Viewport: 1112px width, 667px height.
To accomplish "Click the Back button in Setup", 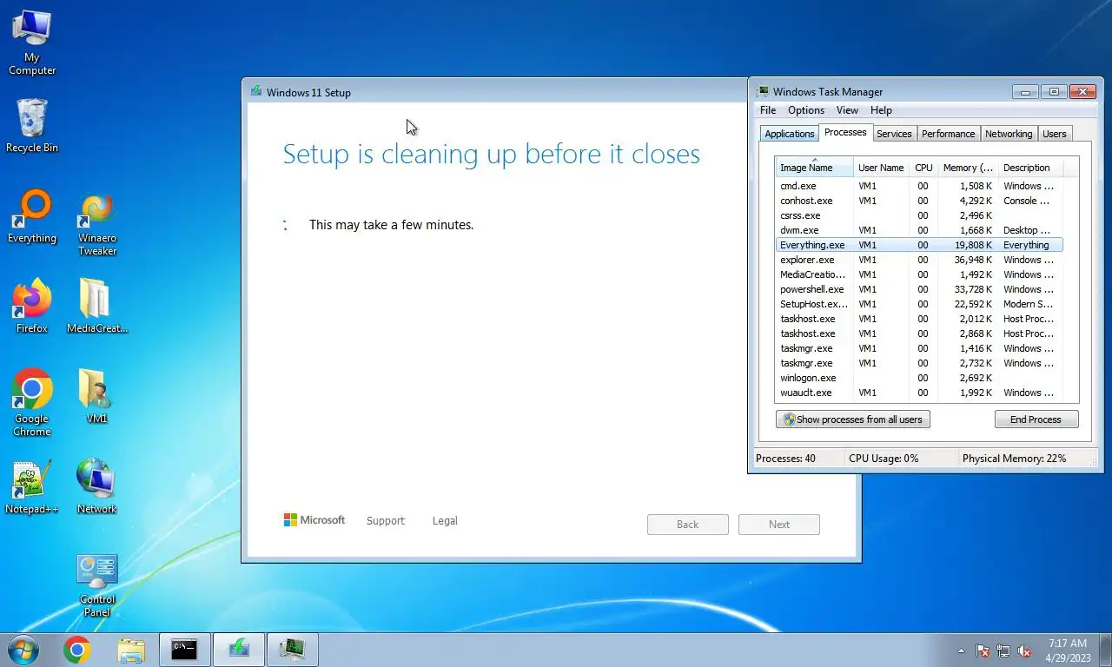I will 687,525.
